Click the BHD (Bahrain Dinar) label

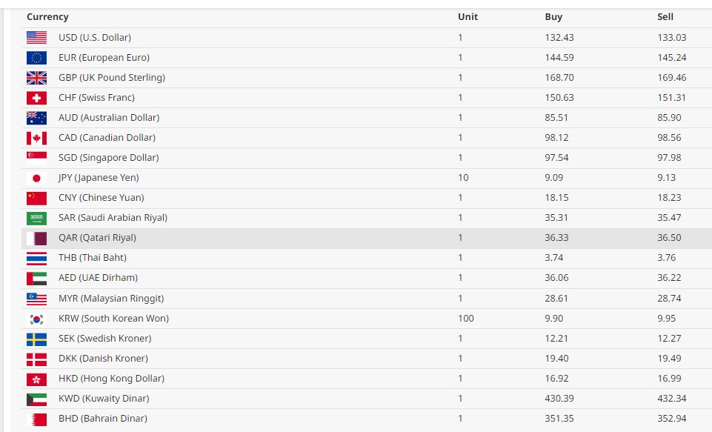click(x=102, y=419)
